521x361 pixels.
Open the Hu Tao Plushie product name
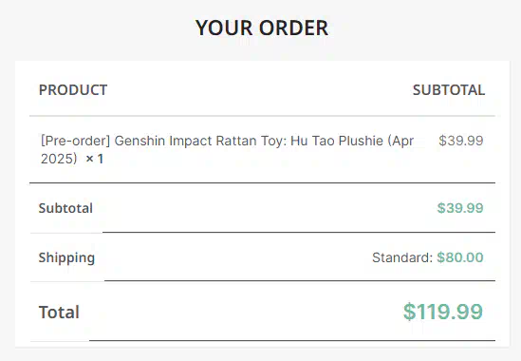[x=337, y=141]
